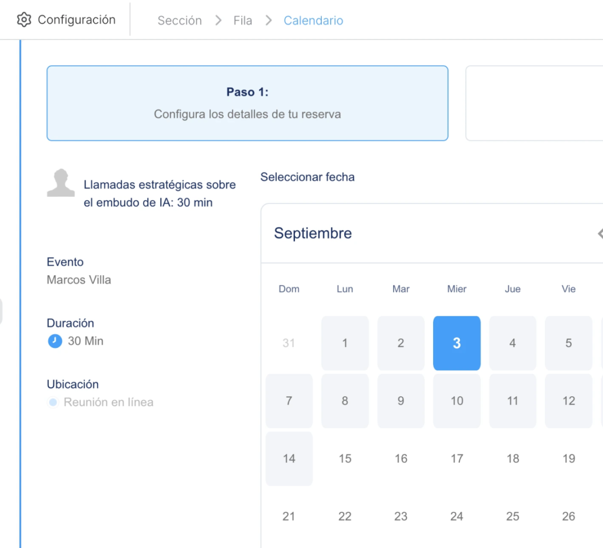Select Thursday September 4
Screen dimensions: 603x548
pyautogui.click(x=513, y=343)
